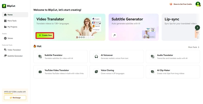Click the Recharge button
The image size is (203, 104).
point(15,98)
